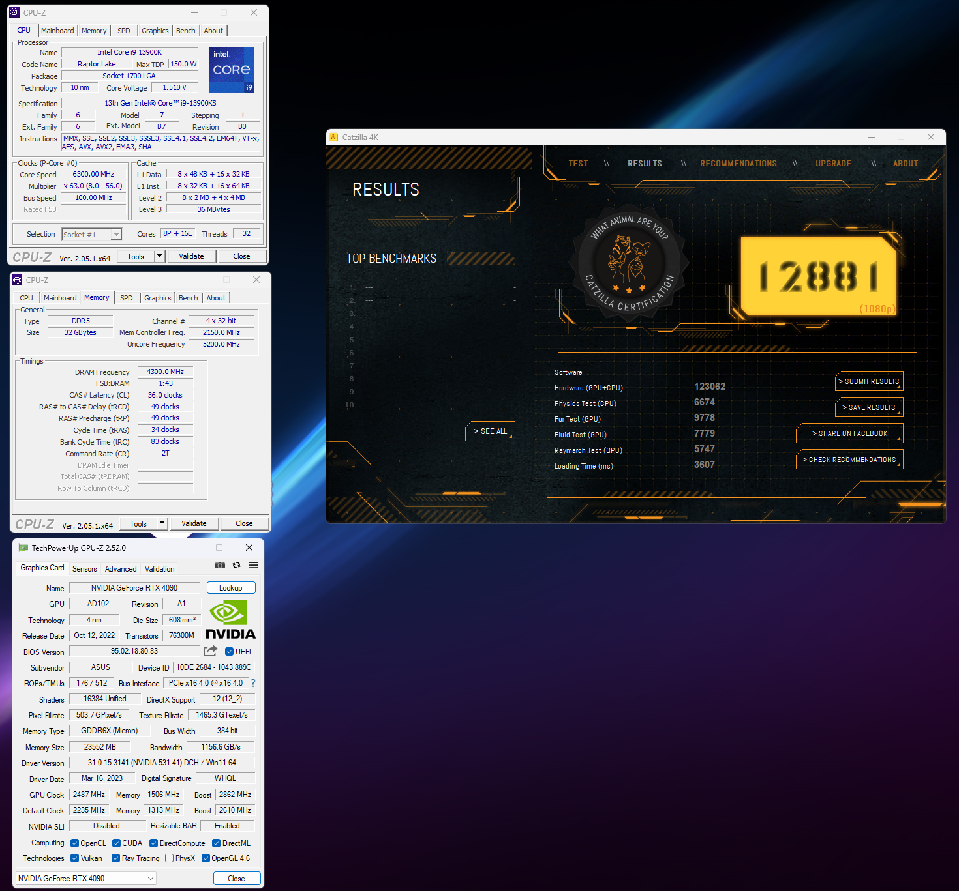Click CHECK RECOMMENDATIONS button

click(x=849, y=460)
